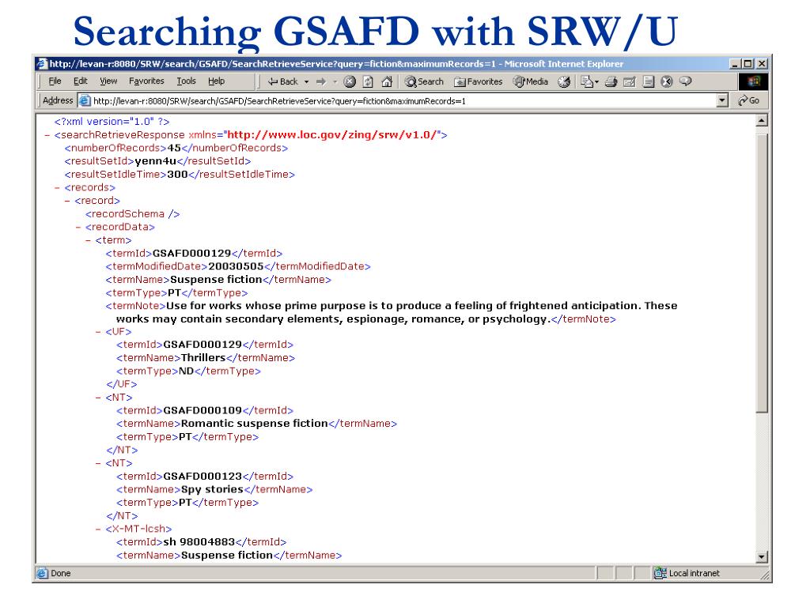Click the termModifiedDate value 20030505

pos(236,266)
